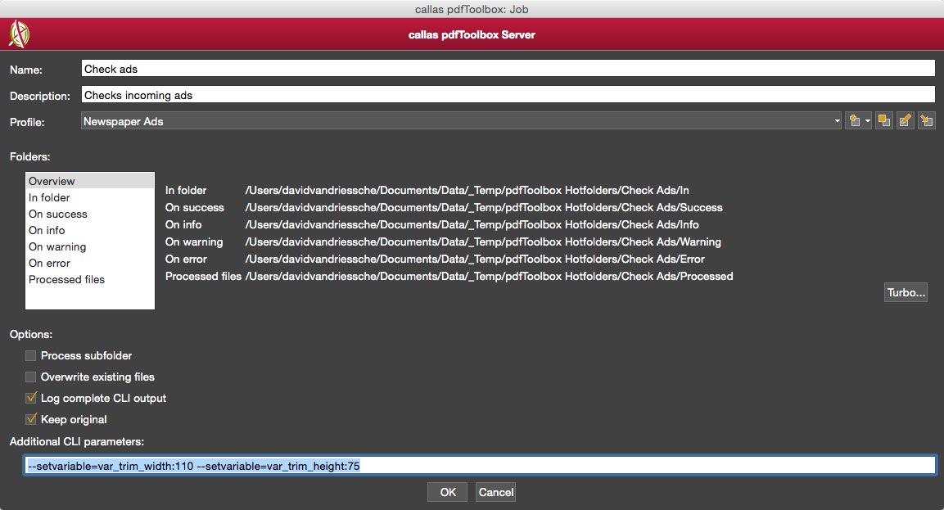This screenshot has width=944, height=510.
Task: Edit the Newspaper Ads profile with pencil icon
Action: [905, 121]
